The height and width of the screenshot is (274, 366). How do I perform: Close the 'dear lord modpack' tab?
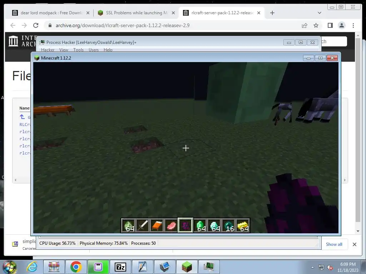click(88, 13)
